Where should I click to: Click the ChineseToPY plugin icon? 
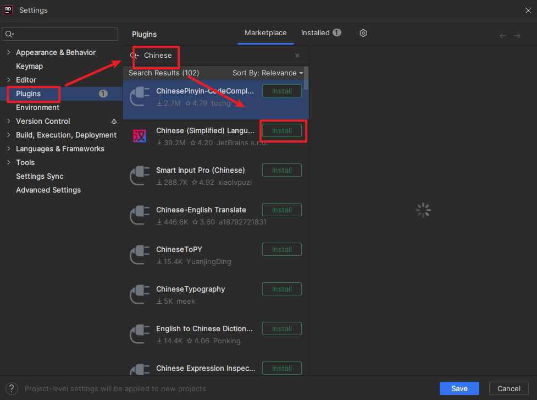click(140, 255)
